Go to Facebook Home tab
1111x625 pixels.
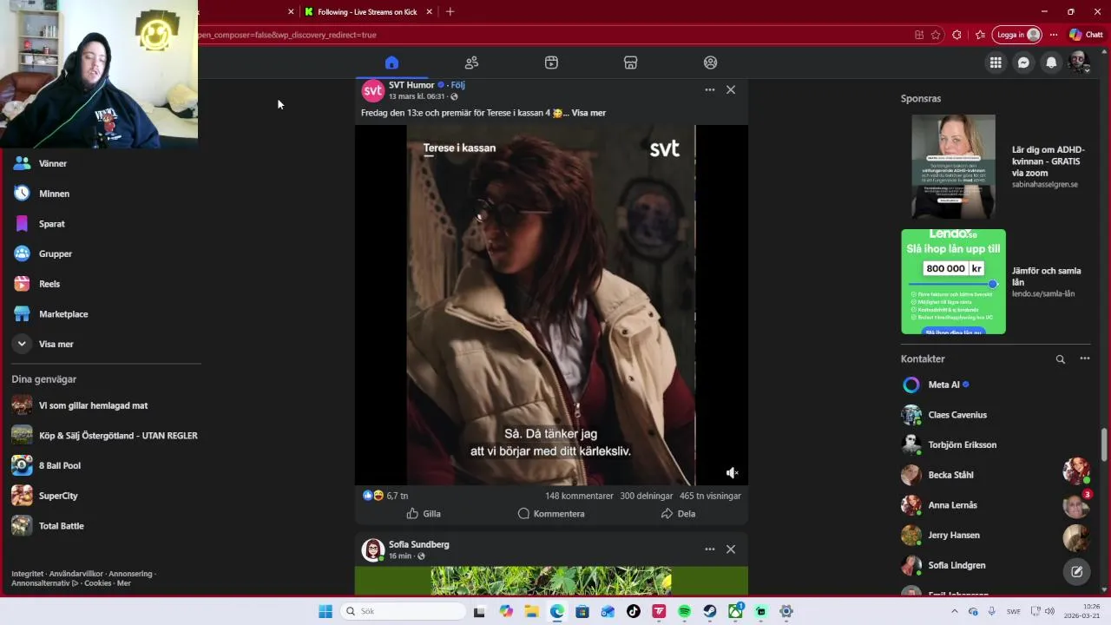click(x=391, y=62)
